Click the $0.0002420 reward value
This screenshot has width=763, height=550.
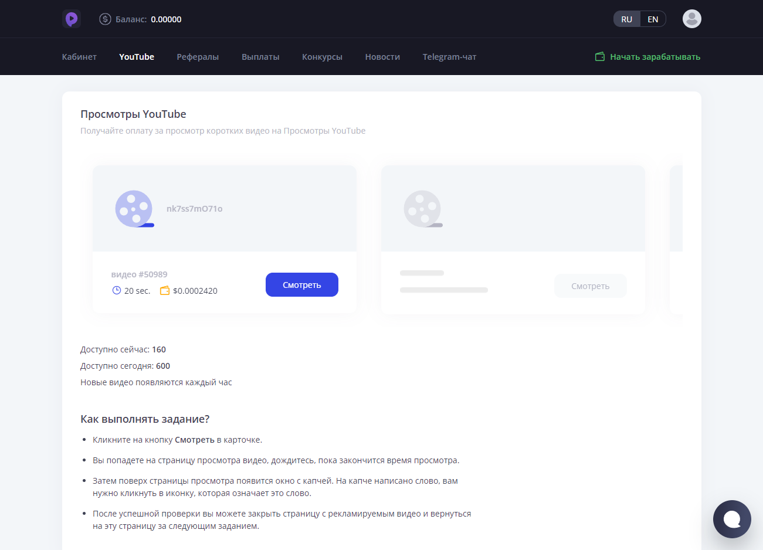[195, 291]
